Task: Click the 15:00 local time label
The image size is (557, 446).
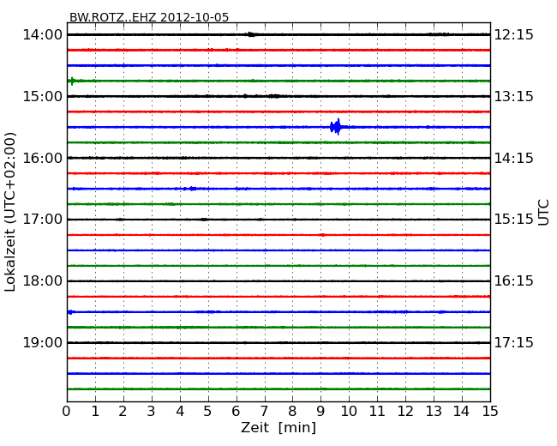Action: (x=43, y=96)
